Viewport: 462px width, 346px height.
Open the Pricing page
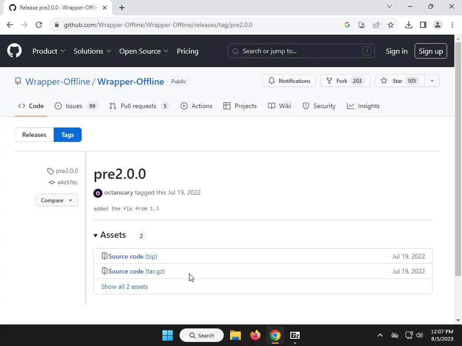[x=188, y=51]
